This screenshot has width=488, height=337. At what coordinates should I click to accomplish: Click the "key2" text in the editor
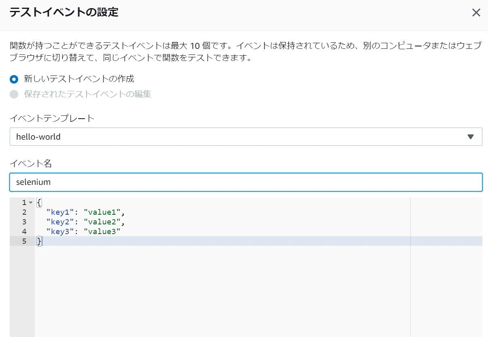tap(60, 222)
